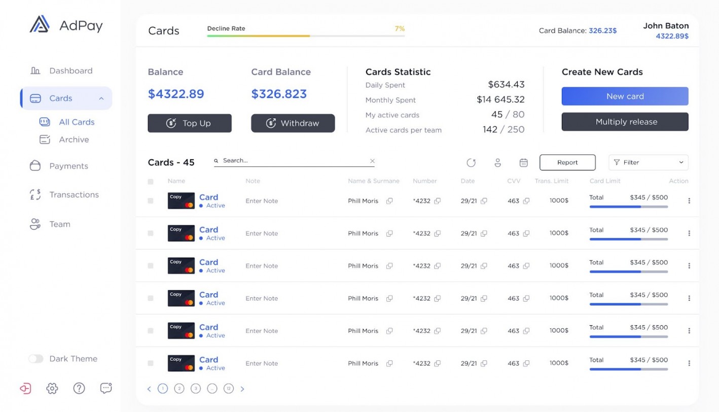
Task: Open the Filter dropdown
Action: pos(649,162)
